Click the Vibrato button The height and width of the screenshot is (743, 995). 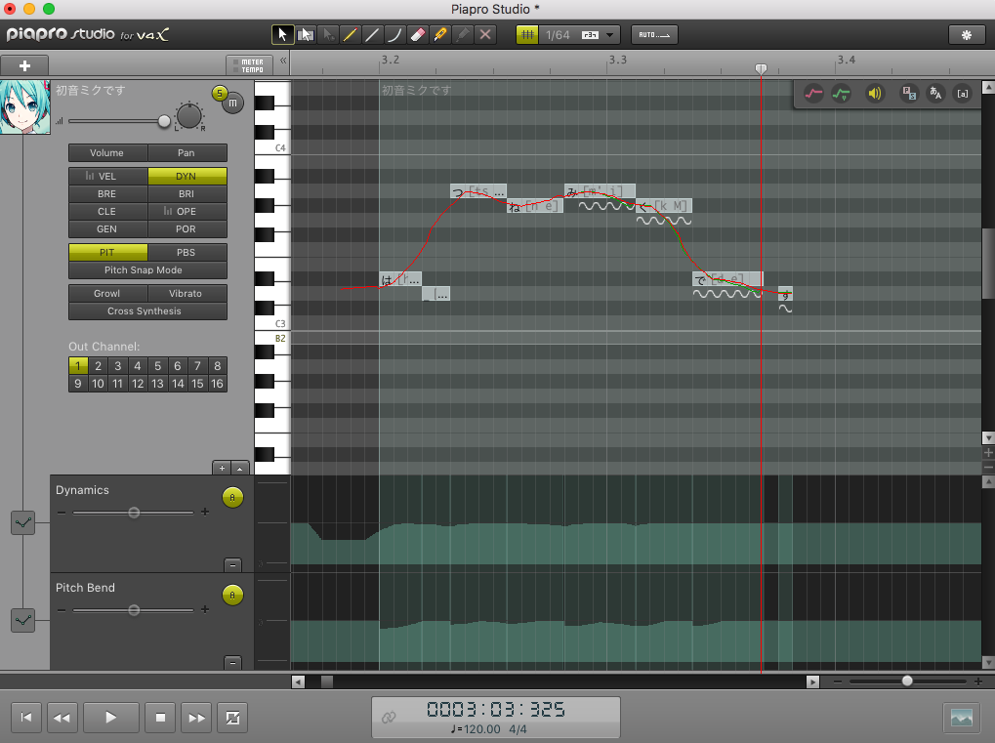(187, 294)
